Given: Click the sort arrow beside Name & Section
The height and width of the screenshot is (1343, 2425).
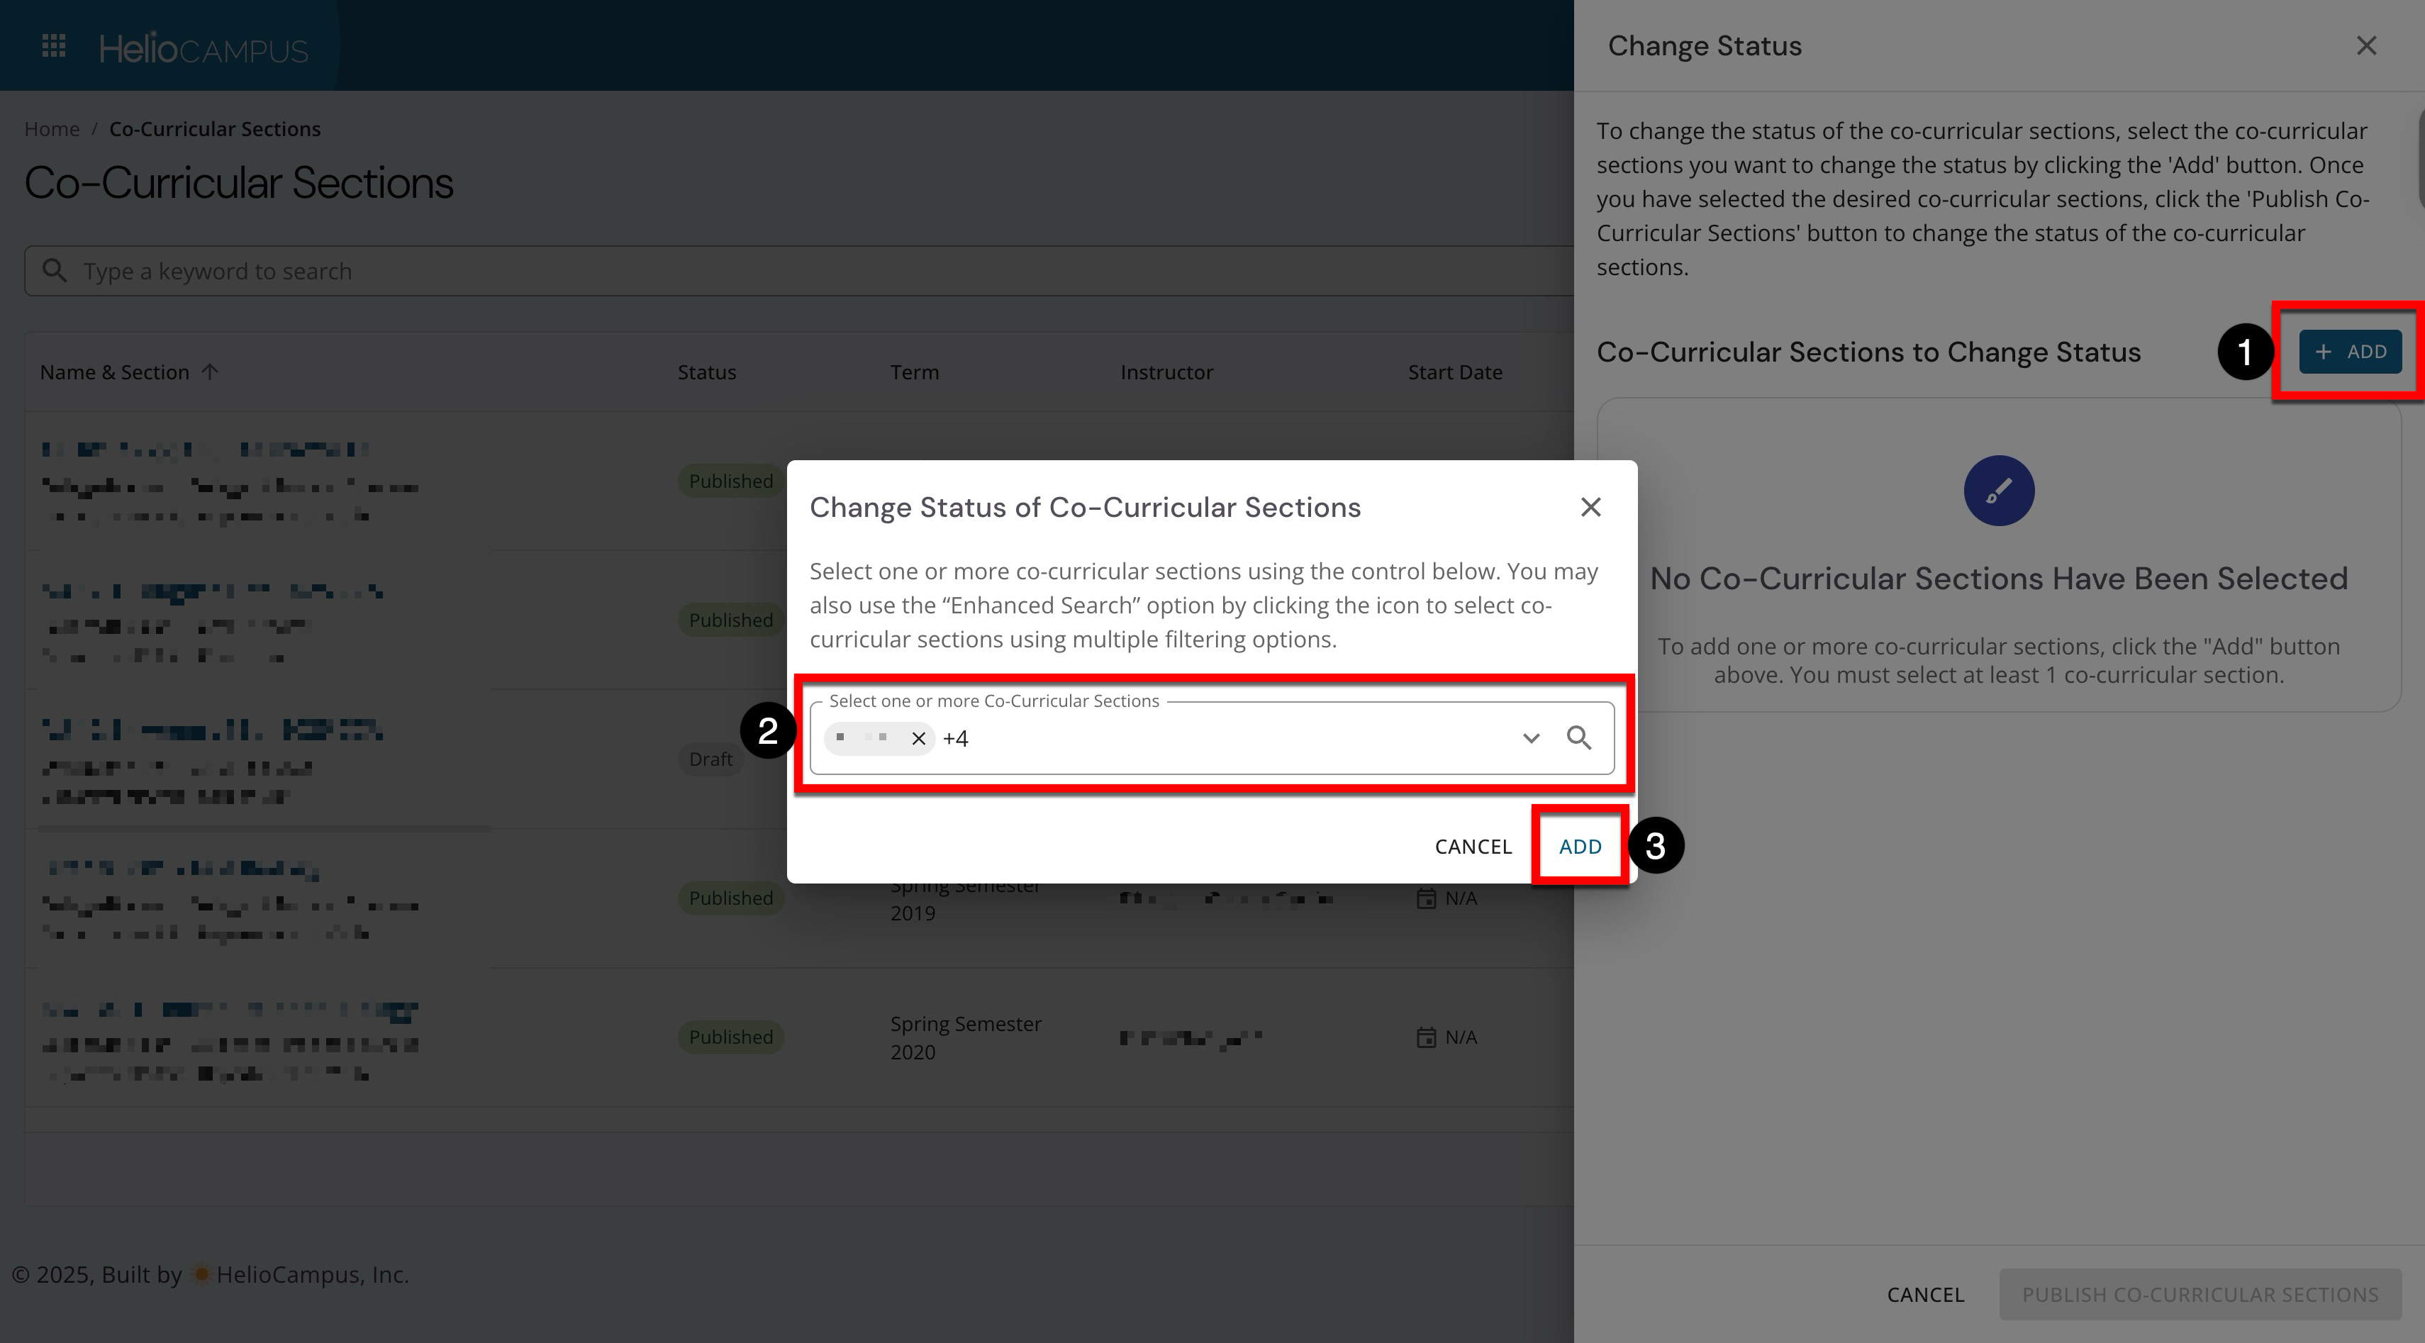Looking at the screenshot, I should [210, 373].
